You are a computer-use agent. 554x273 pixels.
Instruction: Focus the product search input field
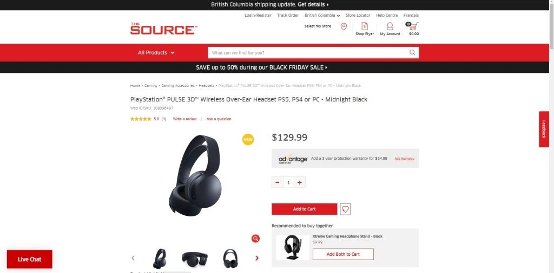click(x=309, y=52)
